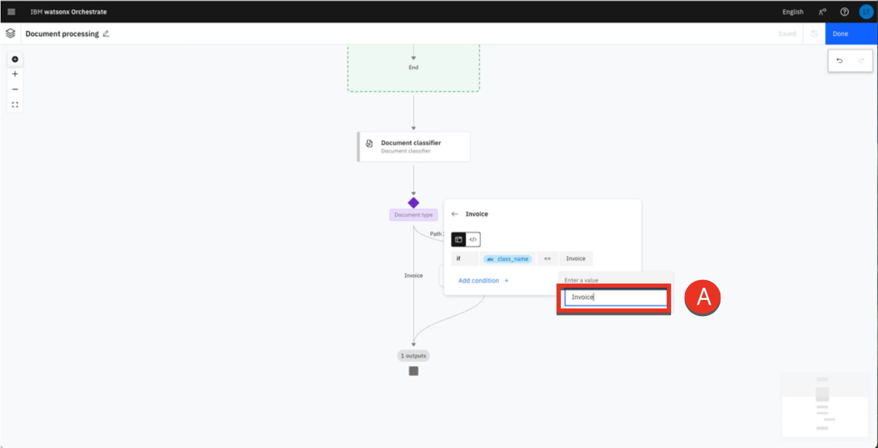Switch to the code expression editor view
878x448 pixels.
[473, 240]
